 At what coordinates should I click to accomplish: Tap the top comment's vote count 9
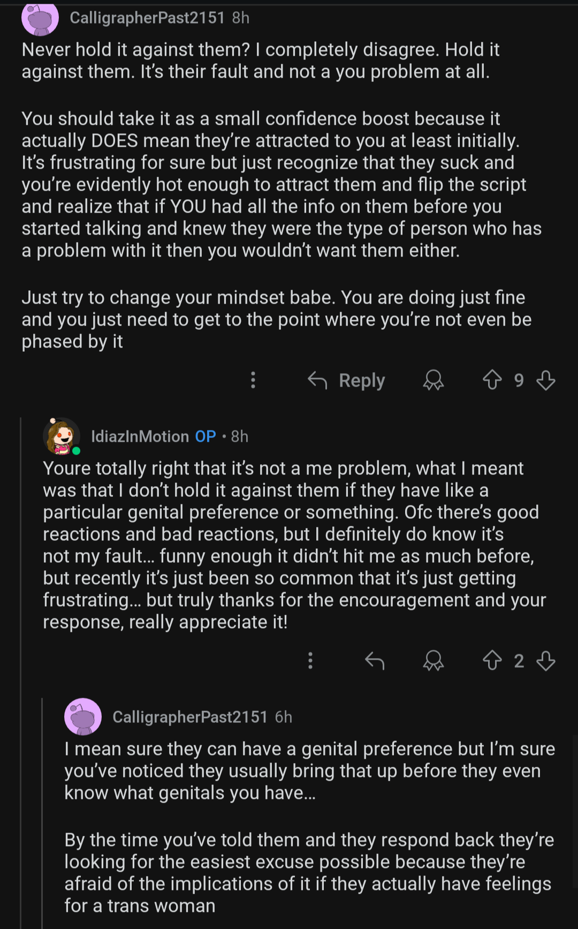click(519, 380)
